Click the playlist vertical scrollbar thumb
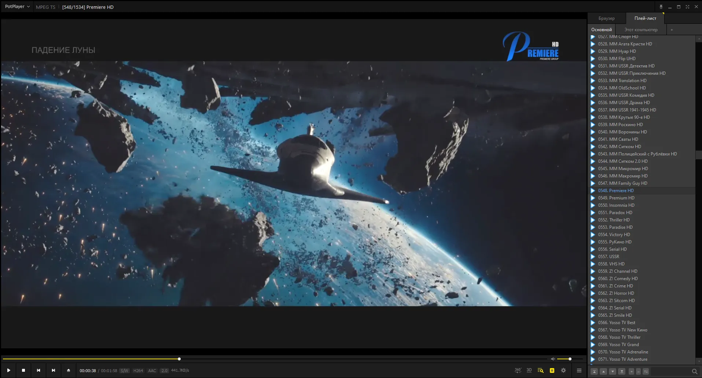This screenshot has height=378, width=702. [x=699, y=154]
